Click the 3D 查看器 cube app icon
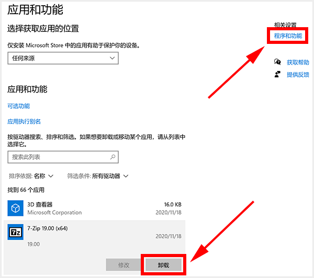The width and height of the screenshot is (314, 278). coord(16,209)
